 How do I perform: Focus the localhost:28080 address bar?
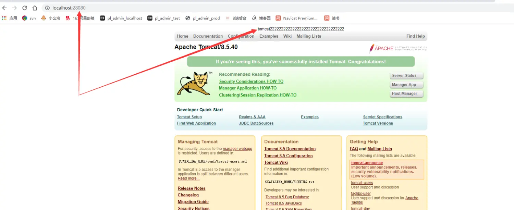coord(69,8)
